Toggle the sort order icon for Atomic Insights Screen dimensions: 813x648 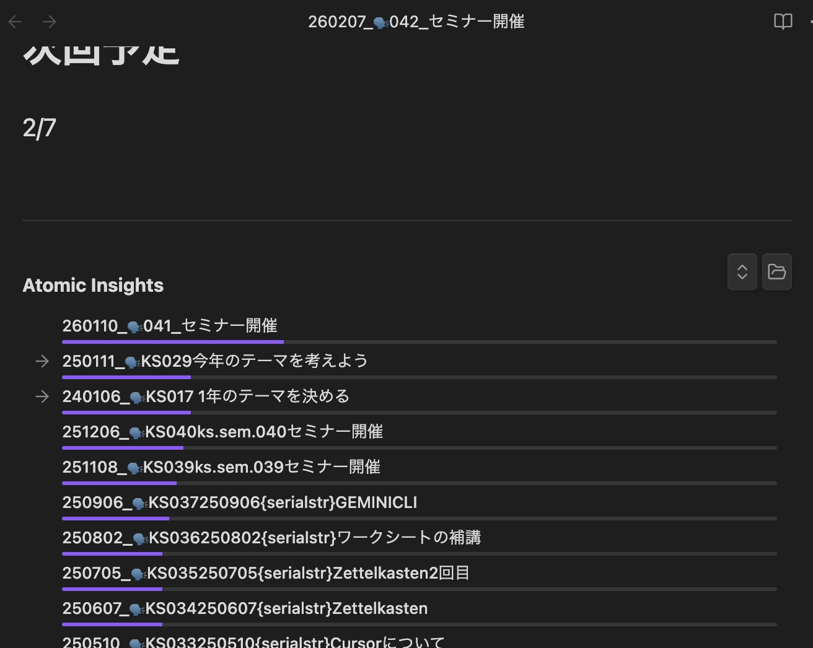pyautogui.click(x=742, y=272)
